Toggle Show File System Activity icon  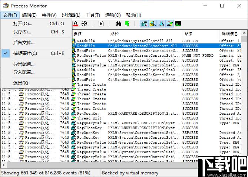(x=153, y=24)
